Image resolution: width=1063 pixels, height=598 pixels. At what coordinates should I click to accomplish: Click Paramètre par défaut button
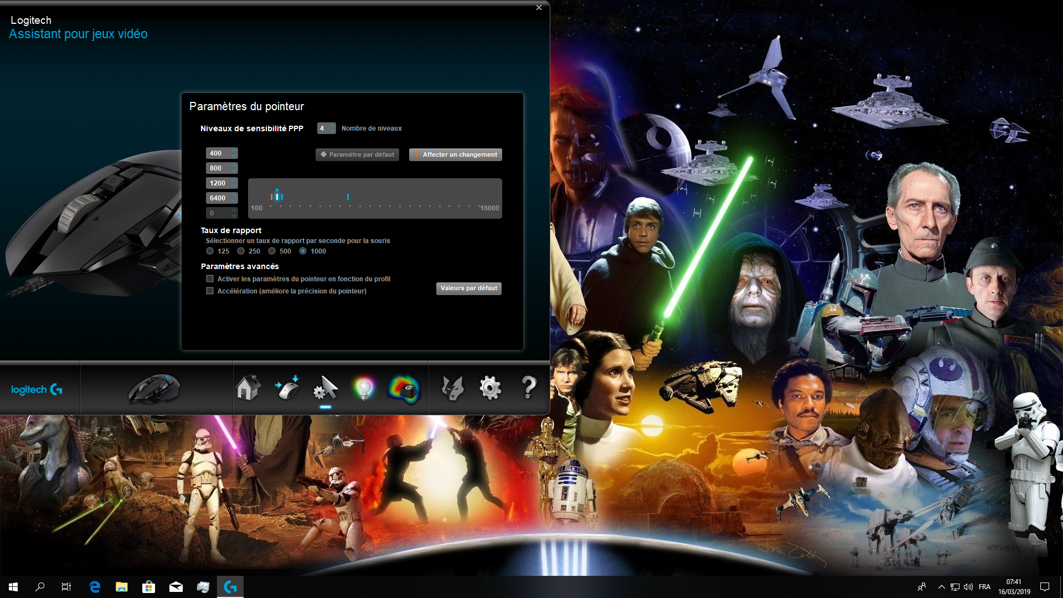coord(358,154)
